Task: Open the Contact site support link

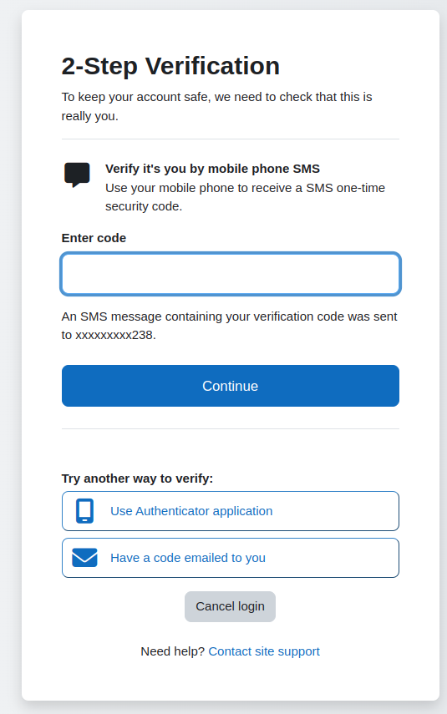Action: pos(264,651)
